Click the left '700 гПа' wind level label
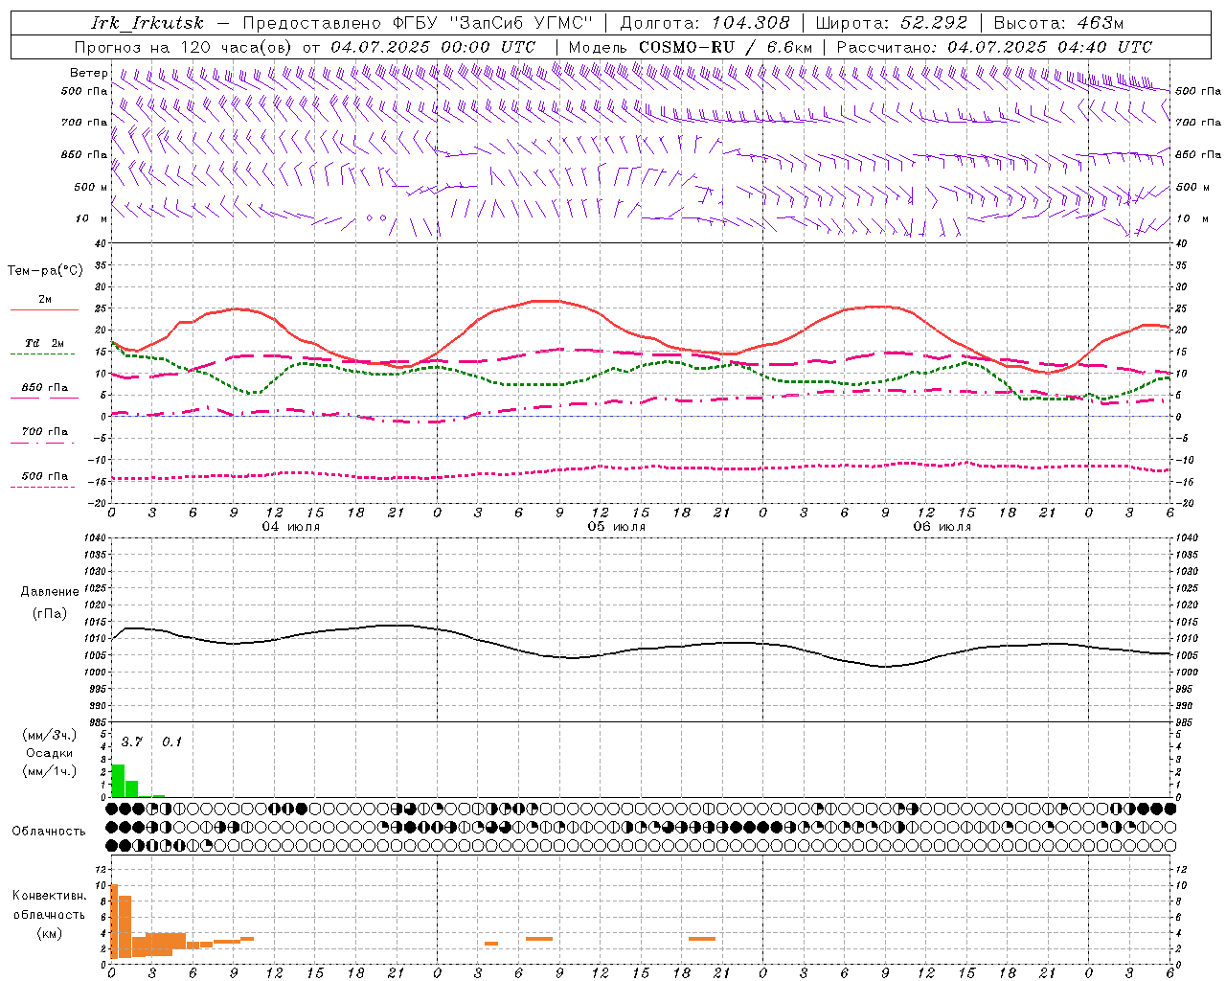 (84, 123)
